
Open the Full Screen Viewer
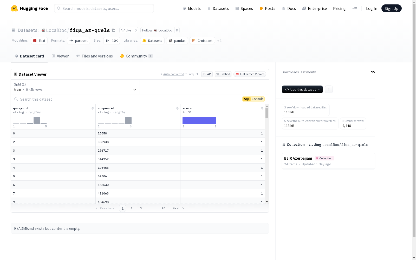250,74
